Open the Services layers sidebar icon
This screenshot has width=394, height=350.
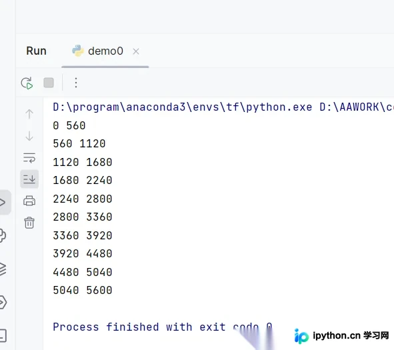click(3, 269)
